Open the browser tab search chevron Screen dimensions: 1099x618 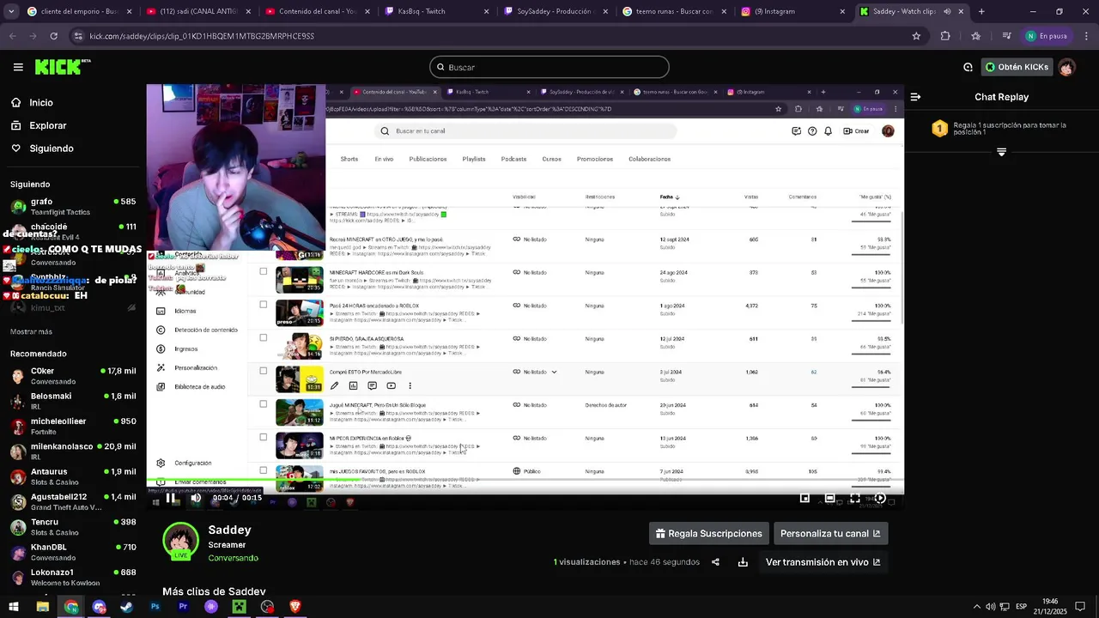pyautogui.click(x=11, y=11)
